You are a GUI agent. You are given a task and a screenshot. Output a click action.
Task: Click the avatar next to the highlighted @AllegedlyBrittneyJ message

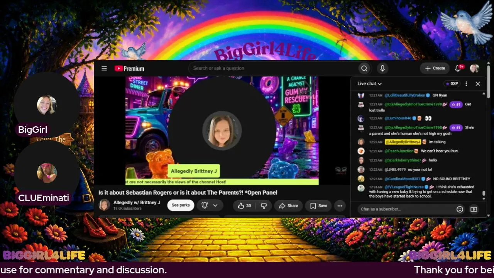(361, 142)
